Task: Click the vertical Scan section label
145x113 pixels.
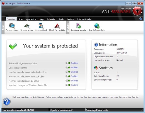Action: (3, 27)
